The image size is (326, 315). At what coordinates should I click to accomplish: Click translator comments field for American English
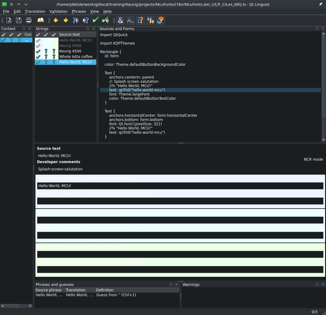180,201
